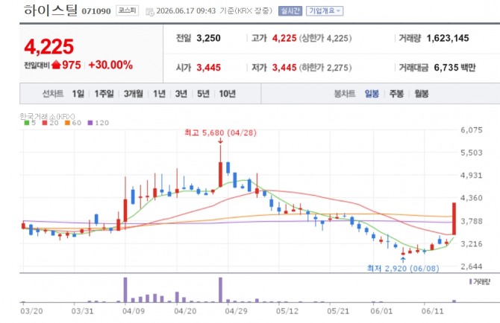Click the +30.00% change rate
Screen dimensions: 500x323
click(x=110, y=65)
